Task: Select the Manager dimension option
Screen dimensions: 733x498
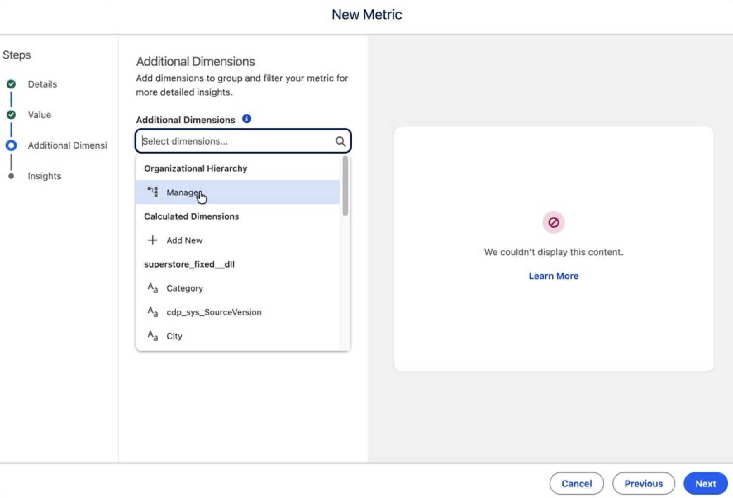Action: [238, 192]
